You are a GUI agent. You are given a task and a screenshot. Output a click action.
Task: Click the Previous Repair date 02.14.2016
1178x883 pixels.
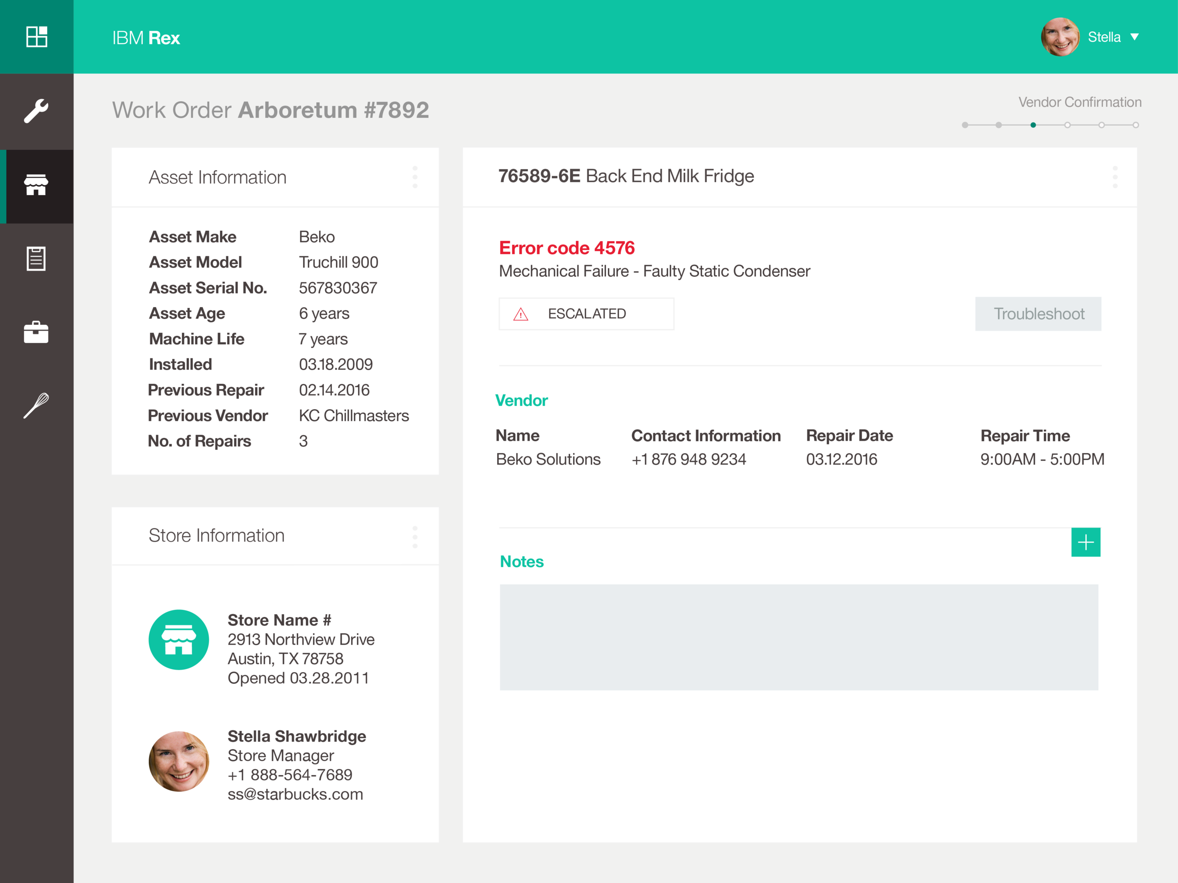[x=335, y=390]
